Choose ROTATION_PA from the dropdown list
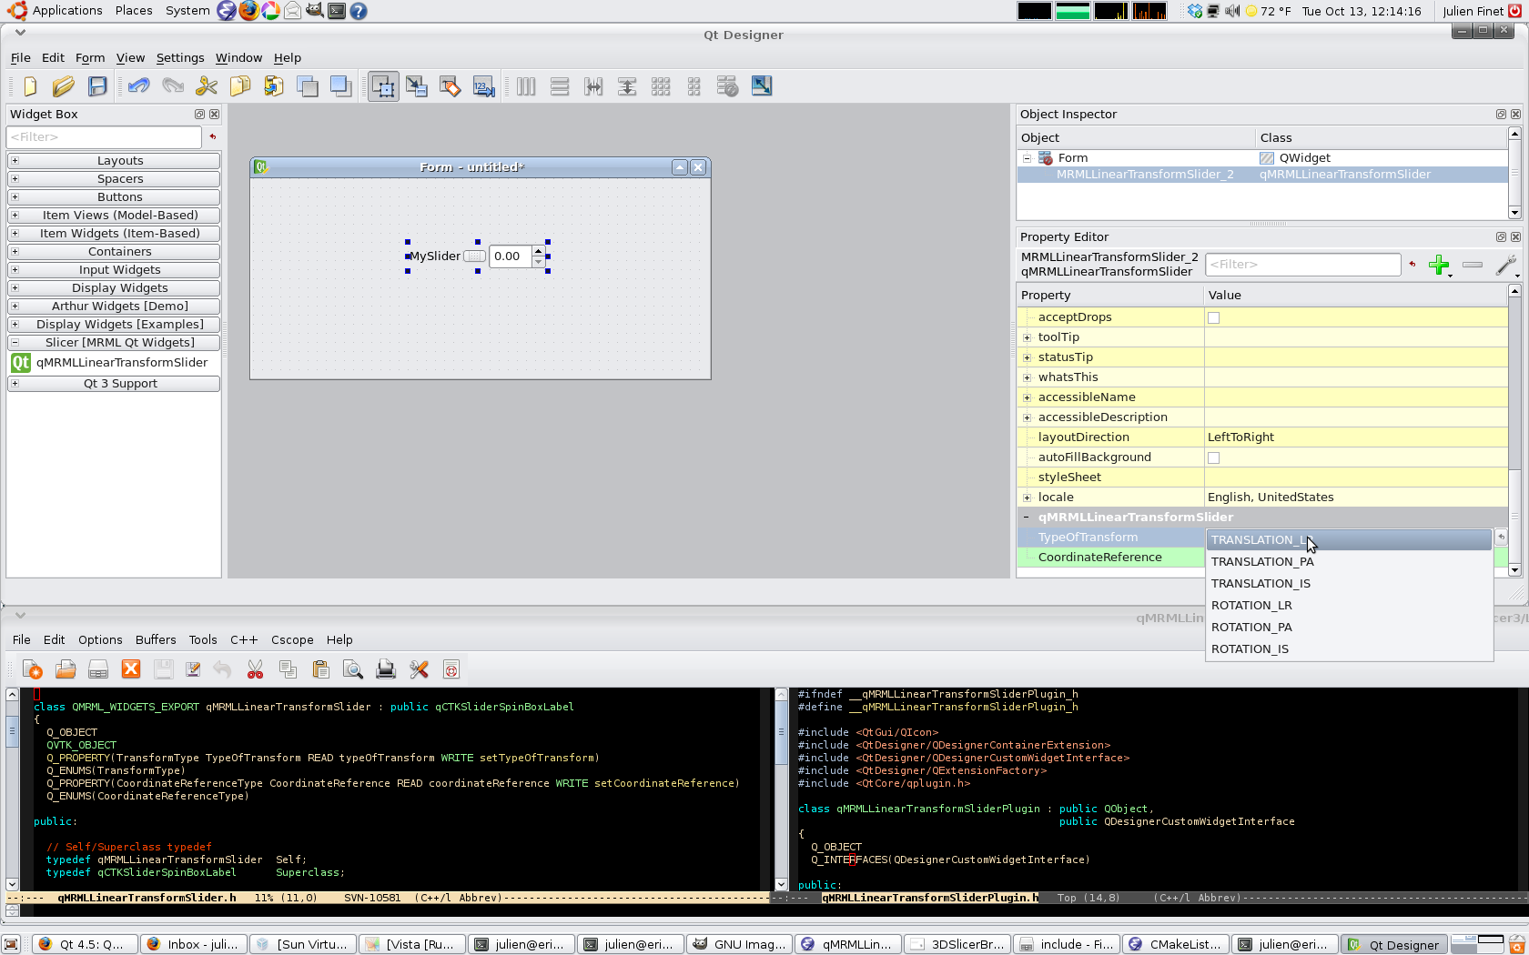Image resolution: width=1529 pixels, height=955 pixels. [x=1251, y=628]
